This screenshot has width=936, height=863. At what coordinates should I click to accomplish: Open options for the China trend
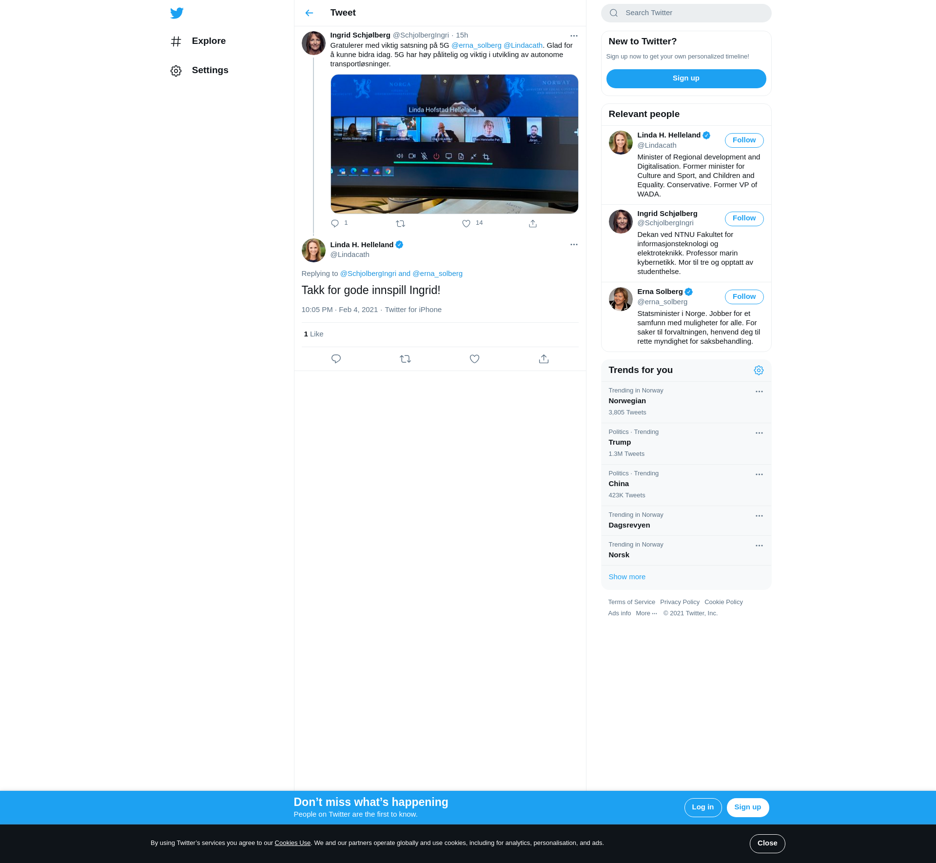(x=759, y=474)
